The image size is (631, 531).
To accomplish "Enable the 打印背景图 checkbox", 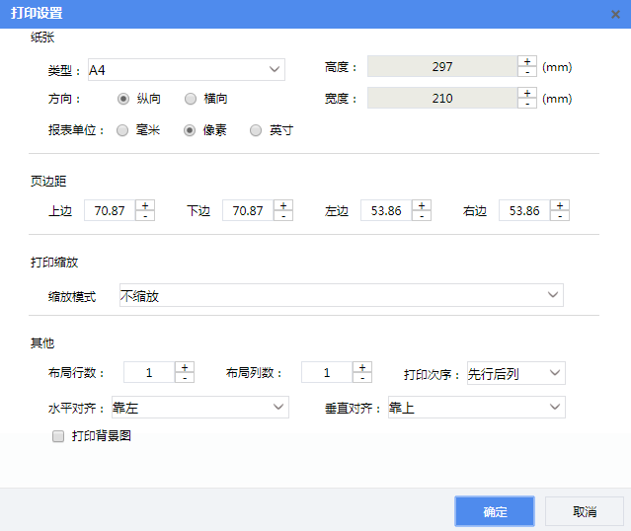I will click(x=58, y=435).
